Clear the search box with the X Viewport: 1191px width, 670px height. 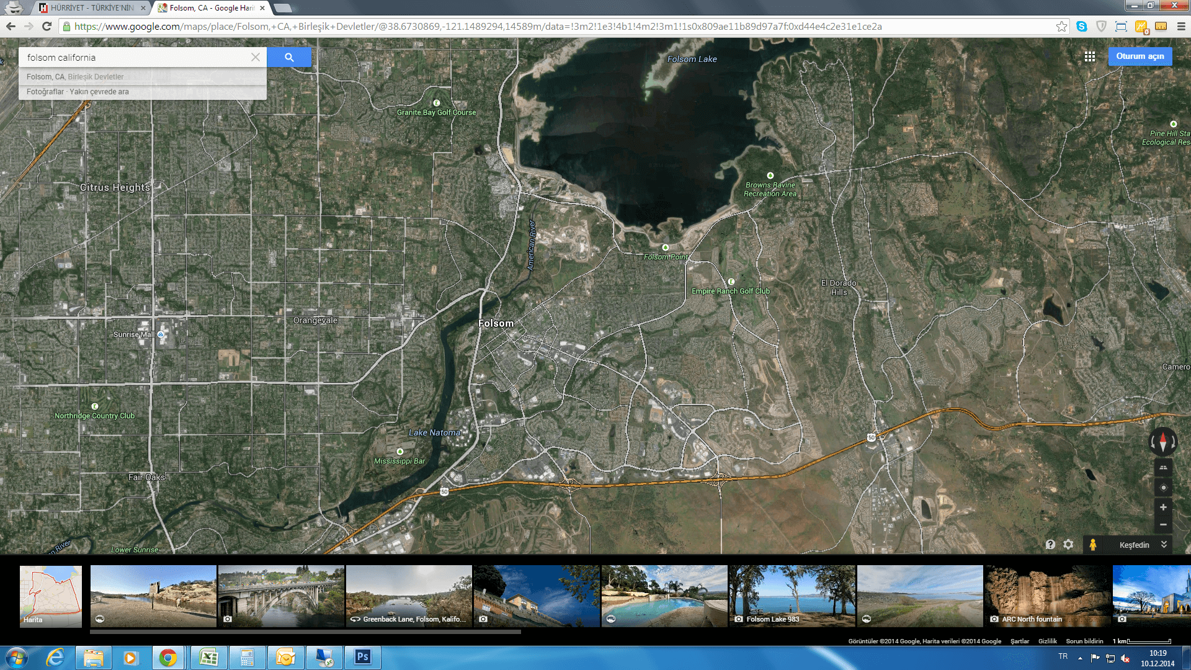(256, 57)
